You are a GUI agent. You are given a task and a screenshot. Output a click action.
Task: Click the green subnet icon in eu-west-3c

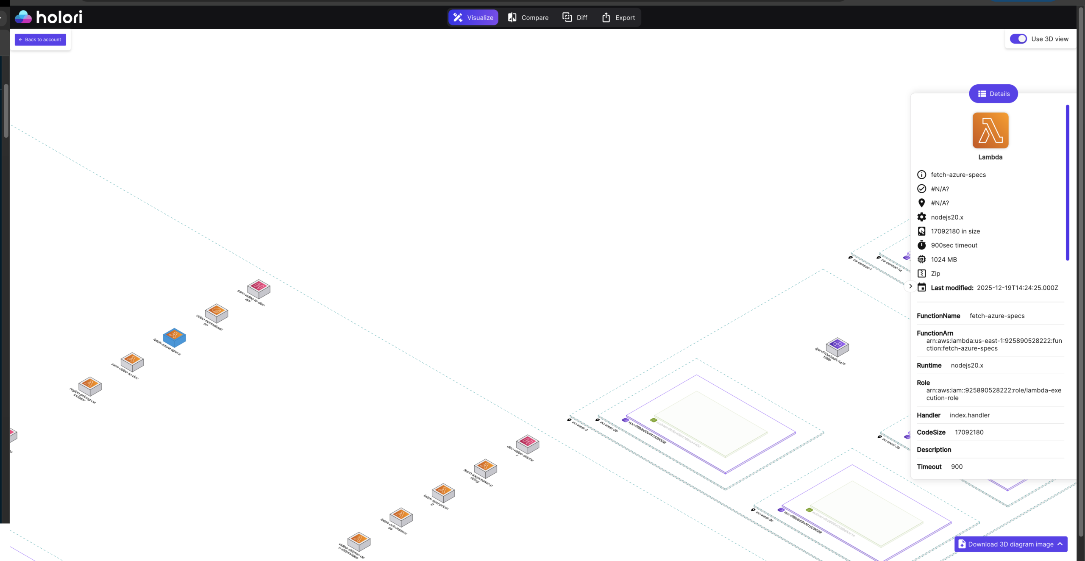(809, 510)
